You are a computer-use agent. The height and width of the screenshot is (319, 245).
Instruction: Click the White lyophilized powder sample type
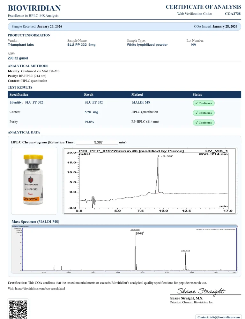pyautogui.click(x=147, y=44)
